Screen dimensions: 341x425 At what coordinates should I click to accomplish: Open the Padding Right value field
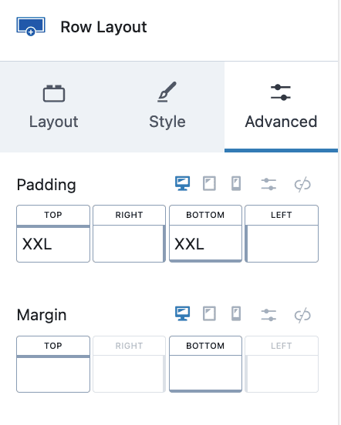click(x=129, y=243)
